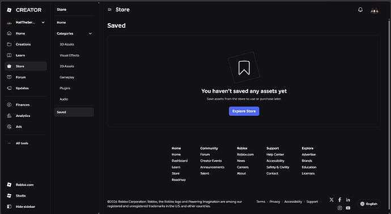Toggle Hide sidebar
This screenshot has width=391, height=214.
tap(25, 207)
